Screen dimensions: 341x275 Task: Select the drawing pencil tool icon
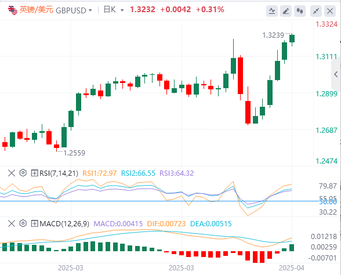pos(286,11)
